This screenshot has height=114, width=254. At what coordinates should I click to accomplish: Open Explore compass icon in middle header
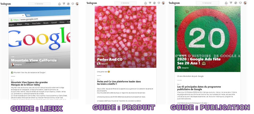click(x=154, y=3)
